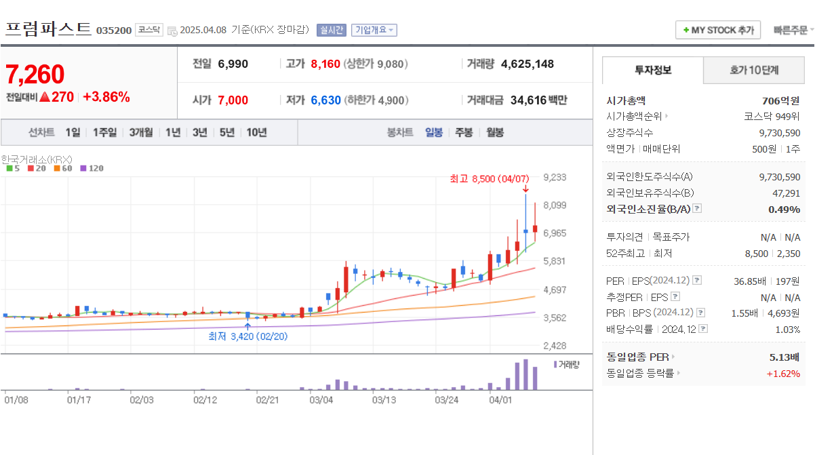The width and height of the screenshot is (815, 455).
Task: Click the stock code 035200
Action: tap(114, 31)
